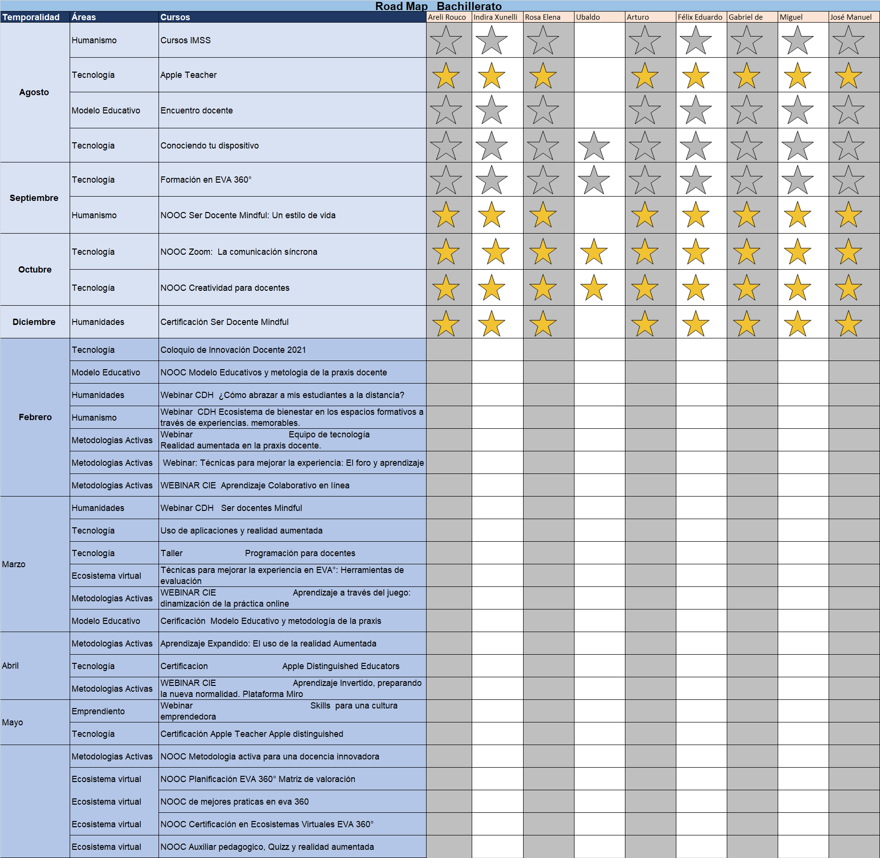Screen dimensions: 880x858
Task: Select José Manuel's gold star for Certificación Ser Docente Mindful
Action: pos(848,323)
